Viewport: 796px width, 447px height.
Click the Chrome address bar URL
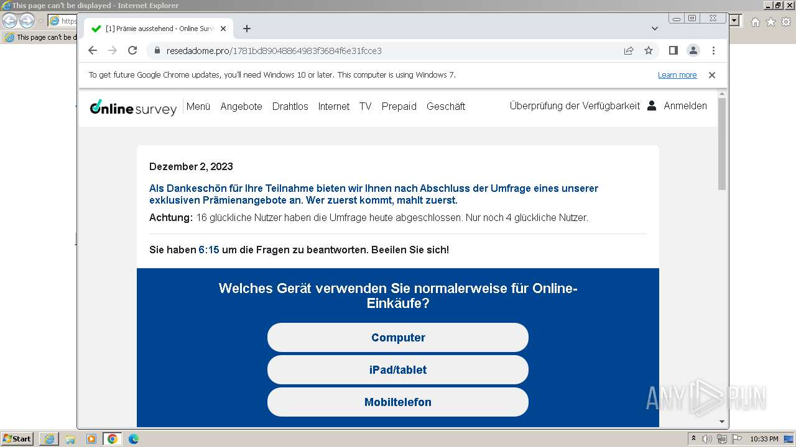point(274,50)
